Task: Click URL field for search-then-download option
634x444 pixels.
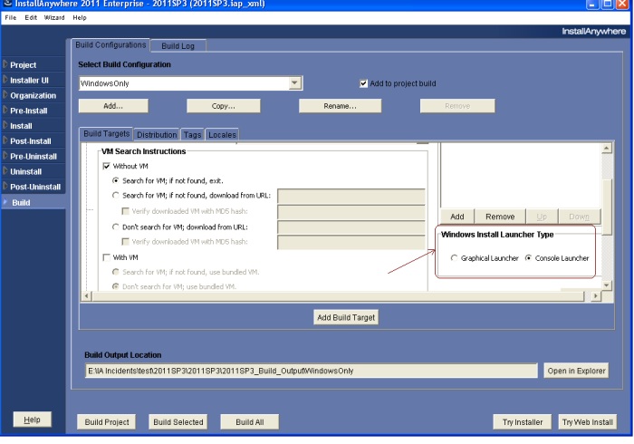Action: point(351,196)
